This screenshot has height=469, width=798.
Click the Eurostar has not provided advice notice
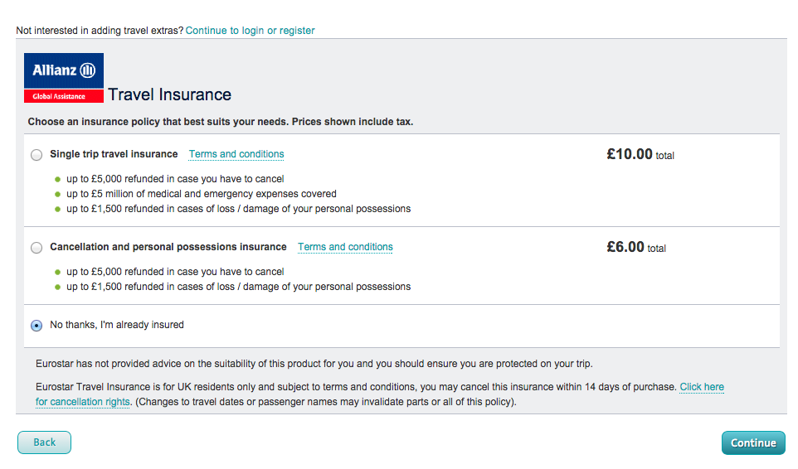click(x=314, y=364)
